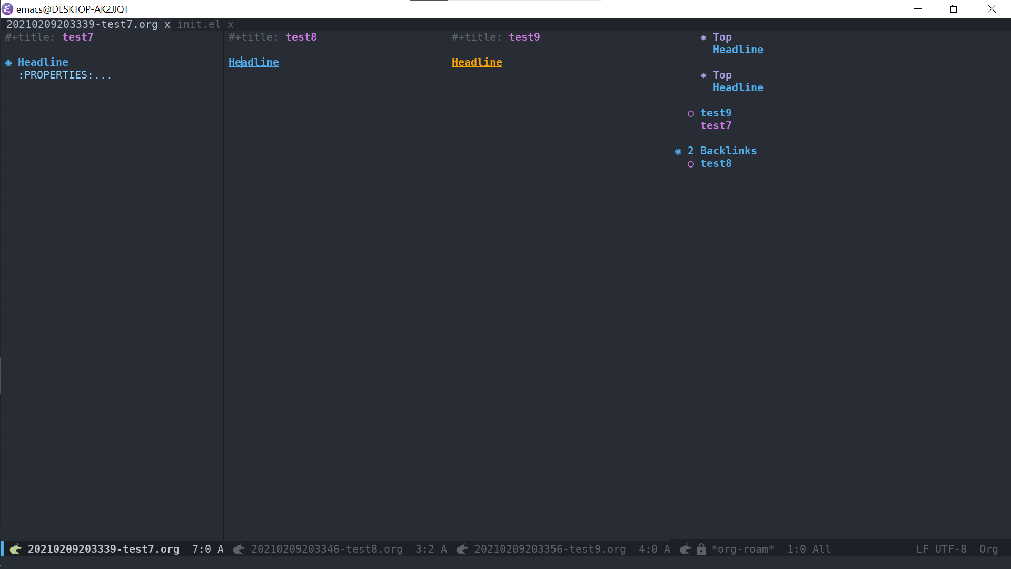Collapse the 2 Backlinks section bullet
The width and height of the screenshot is (1011, 569).
(678, 151)
